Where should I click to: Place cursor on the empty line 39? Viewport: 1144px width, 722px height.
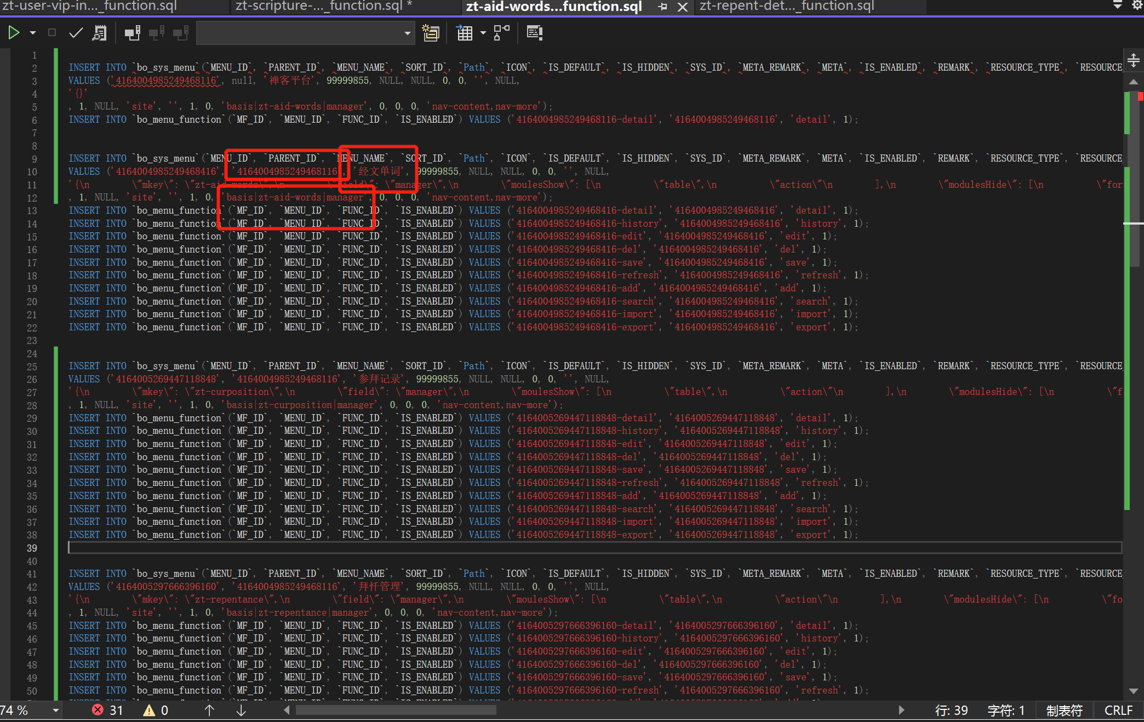[x=595, y=548]
